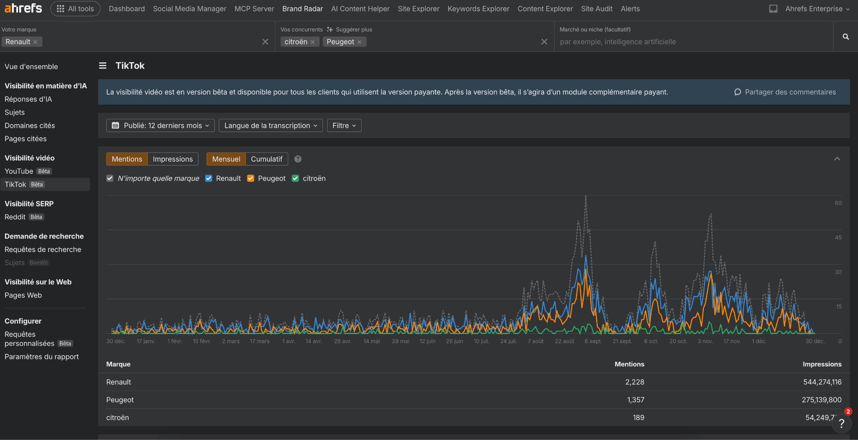Image resolution: width=858 pixels, height=440 pixels.
Task: Focus the Marché ou niche input field
Action: click(x=693, y=42)
